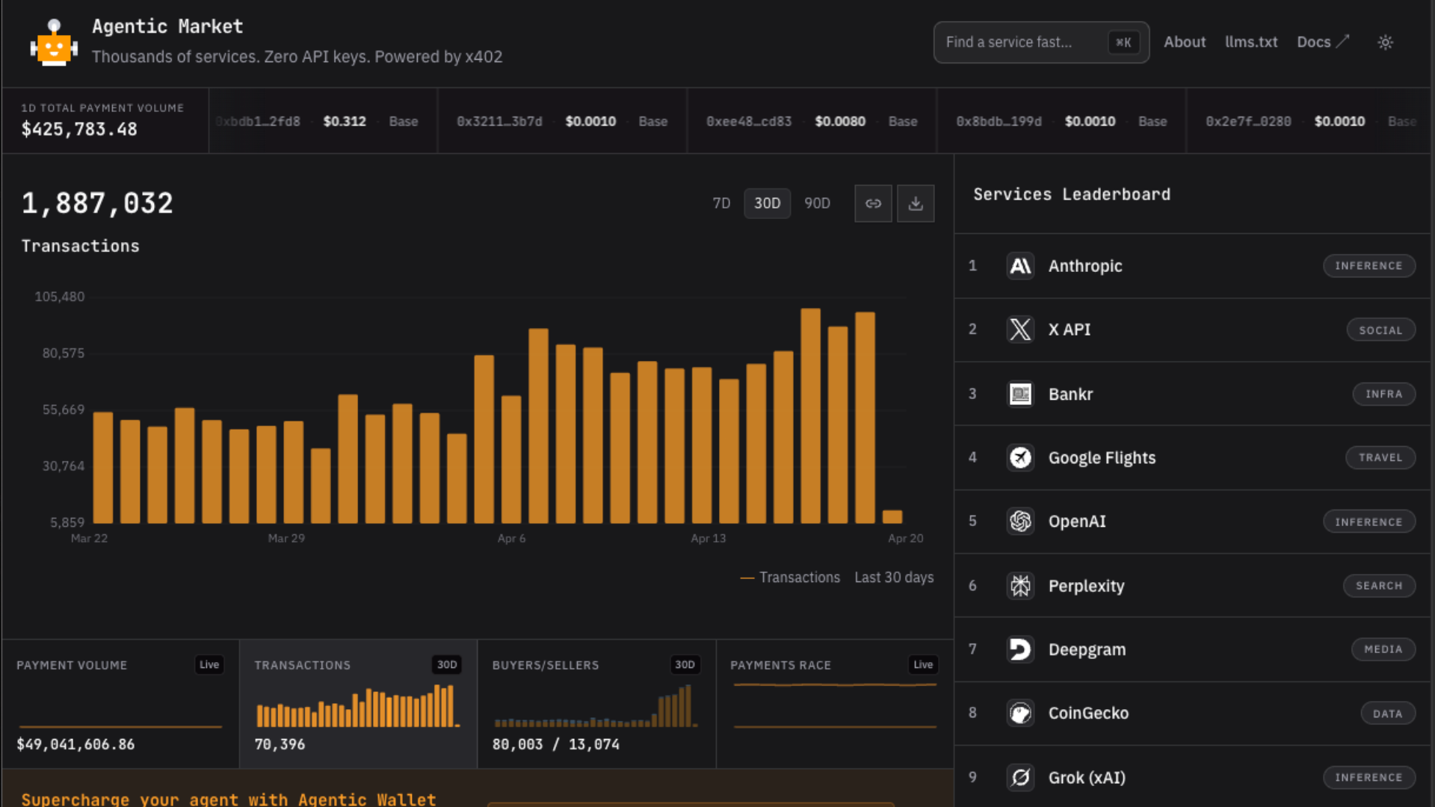The width and height of the screenshot is (1435, 807).
Task: Focus the Find a service search field
Action: click(1041, 43)
